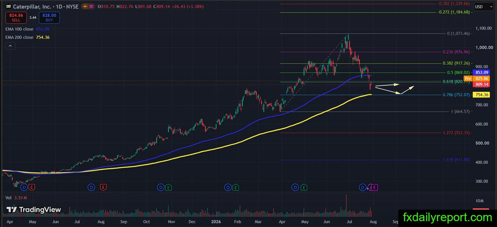Select the Fib label 1.272 (553.35)

pyautogui.click(x=456, y=133)
